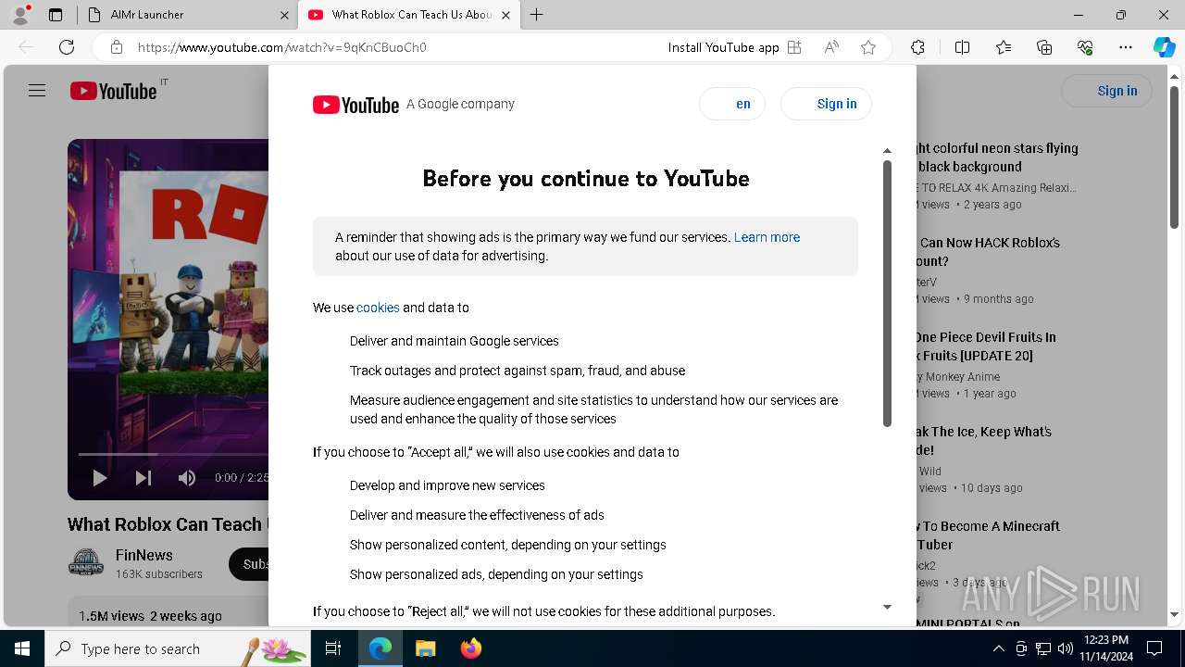This screenshot has width=1185, height=667.
Task: Select the What Roblox Can Teach Us tab
Action: tap(408, 15)
